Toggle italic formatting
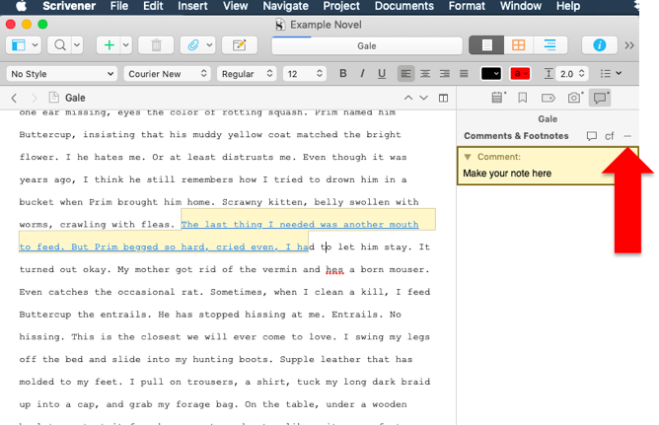This screenshot has height=425, width=659. click(x=362, y=74)
